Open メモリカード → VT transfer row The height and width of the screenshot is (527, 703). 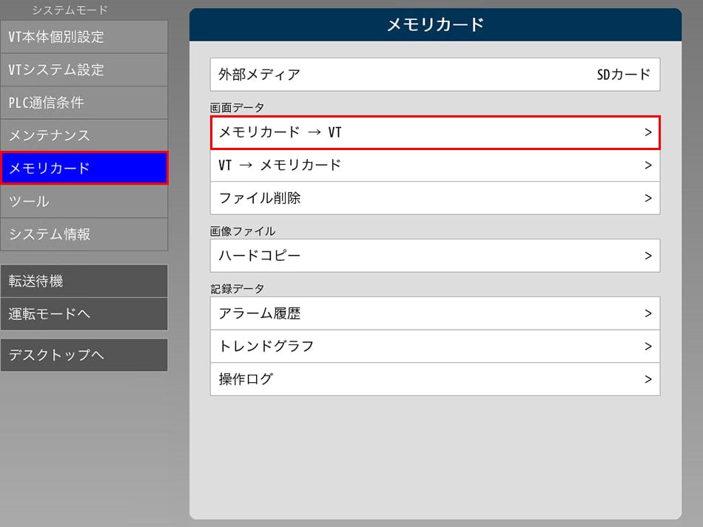click(x=434, y=133)
